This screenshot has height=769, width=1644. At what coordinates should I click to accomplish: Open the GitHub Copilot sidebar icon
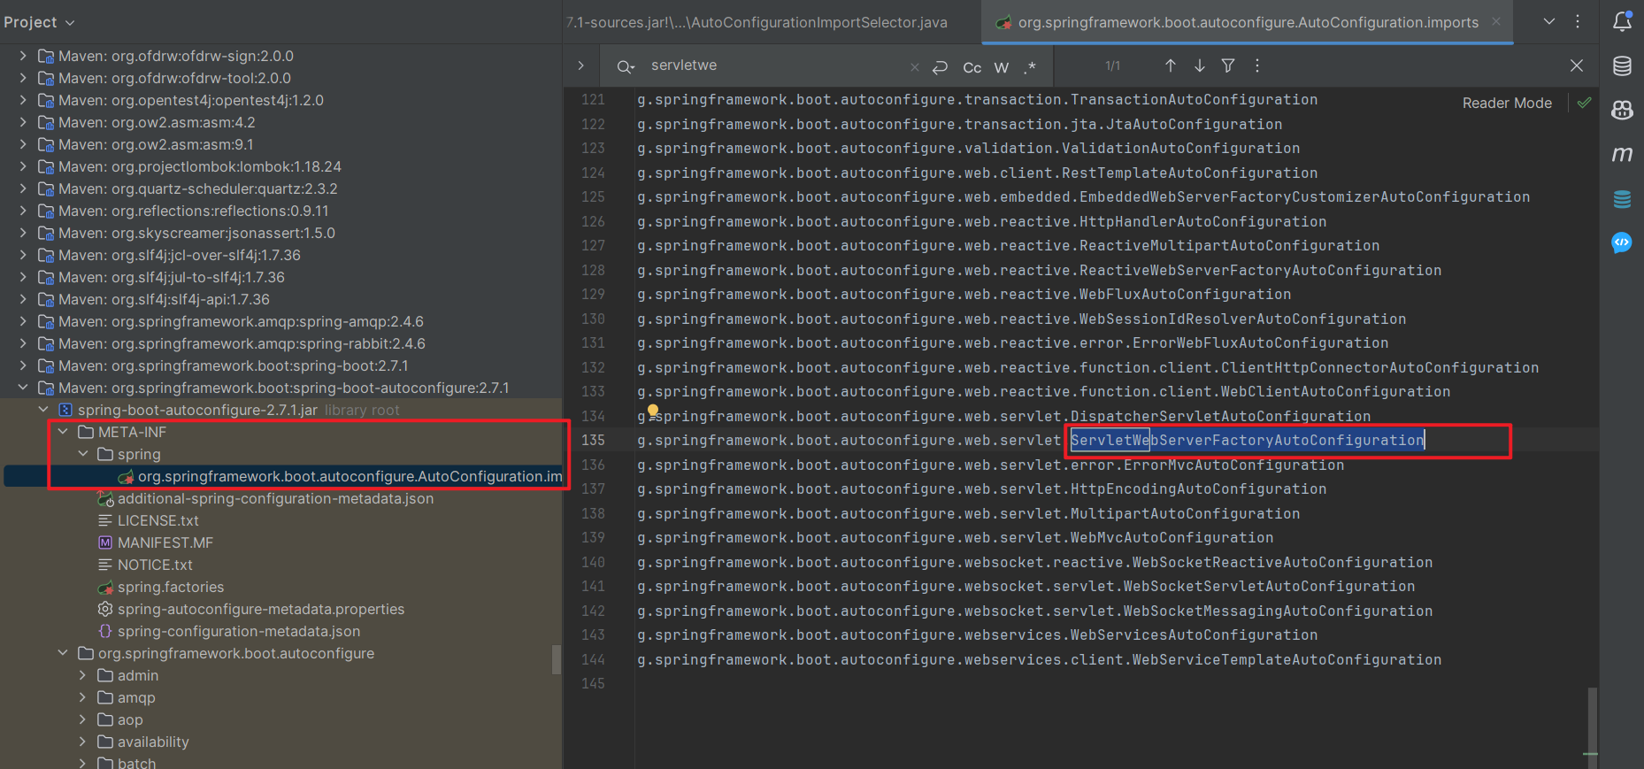1622,110
